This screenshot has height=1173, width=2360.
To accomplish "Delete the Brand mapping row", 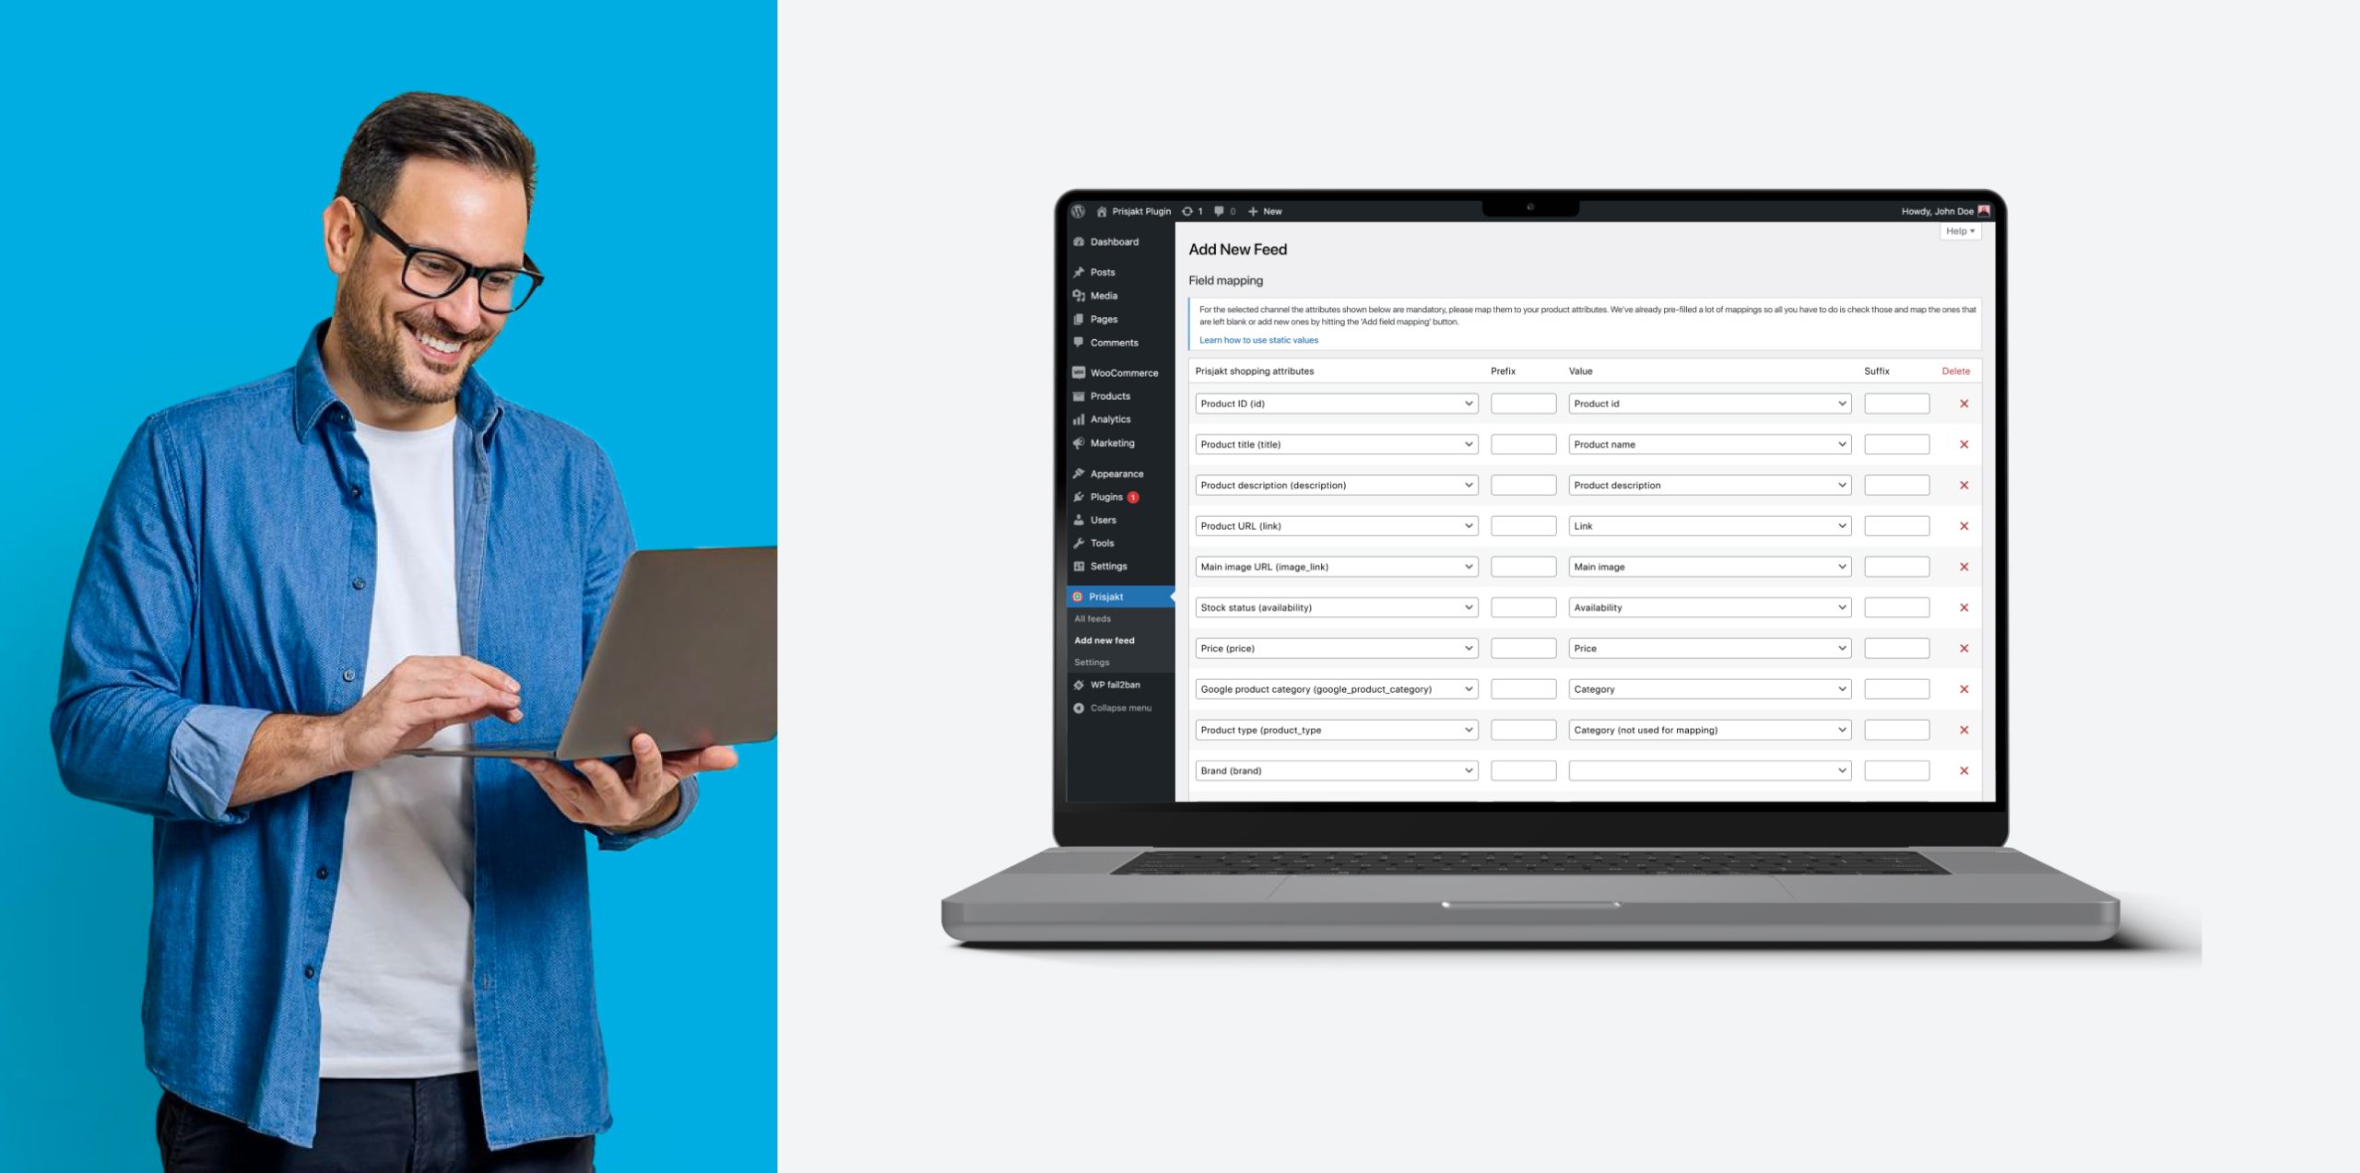I will coord(1965,770).
